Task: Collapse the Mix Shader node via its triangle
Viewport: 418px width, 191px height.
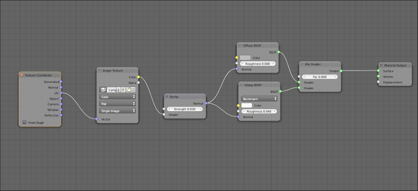Action: tap(302, 64)
